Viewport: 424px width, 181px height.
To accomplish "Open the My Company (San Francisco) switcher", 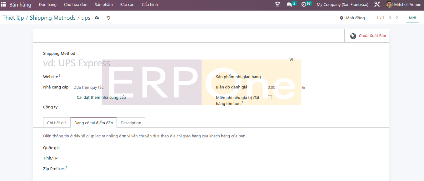I will coord(342,4).
